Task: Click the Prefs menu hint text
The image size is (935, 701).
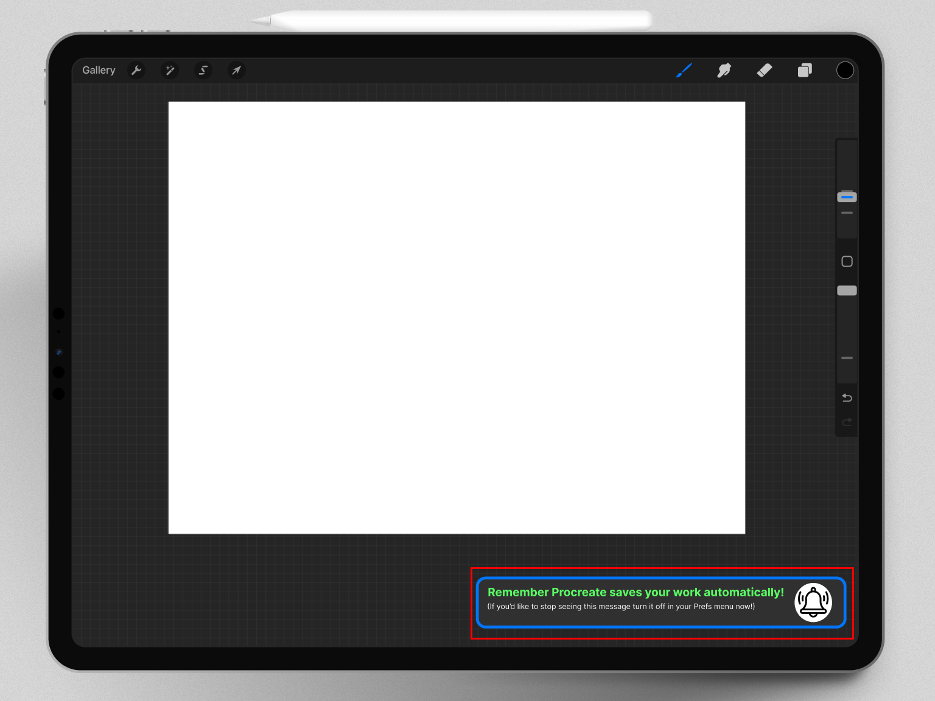Action: tap(621, 607)
